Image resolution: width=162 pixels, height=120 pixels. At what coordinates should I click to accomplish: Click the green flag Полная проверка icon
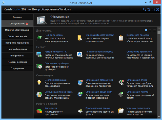pyautogui.click(x=39, y=38)
